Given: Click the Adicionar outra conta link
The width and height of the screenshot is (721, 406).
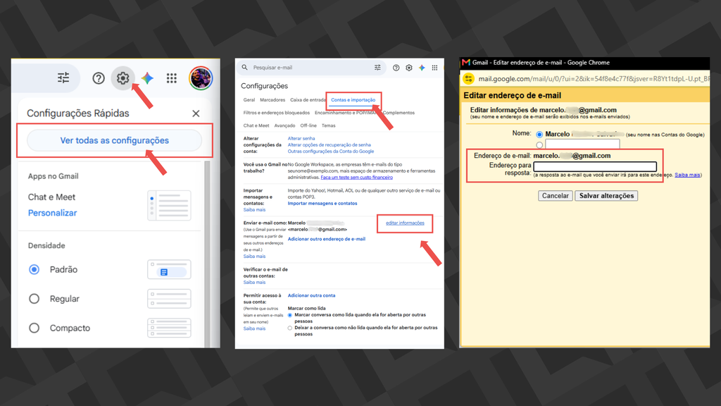Looking at the screenshot, I should [311, 295].
